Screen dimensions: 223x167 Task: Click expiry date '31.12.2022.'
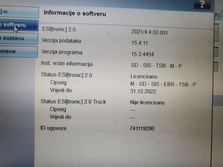(x=144, y=91)
